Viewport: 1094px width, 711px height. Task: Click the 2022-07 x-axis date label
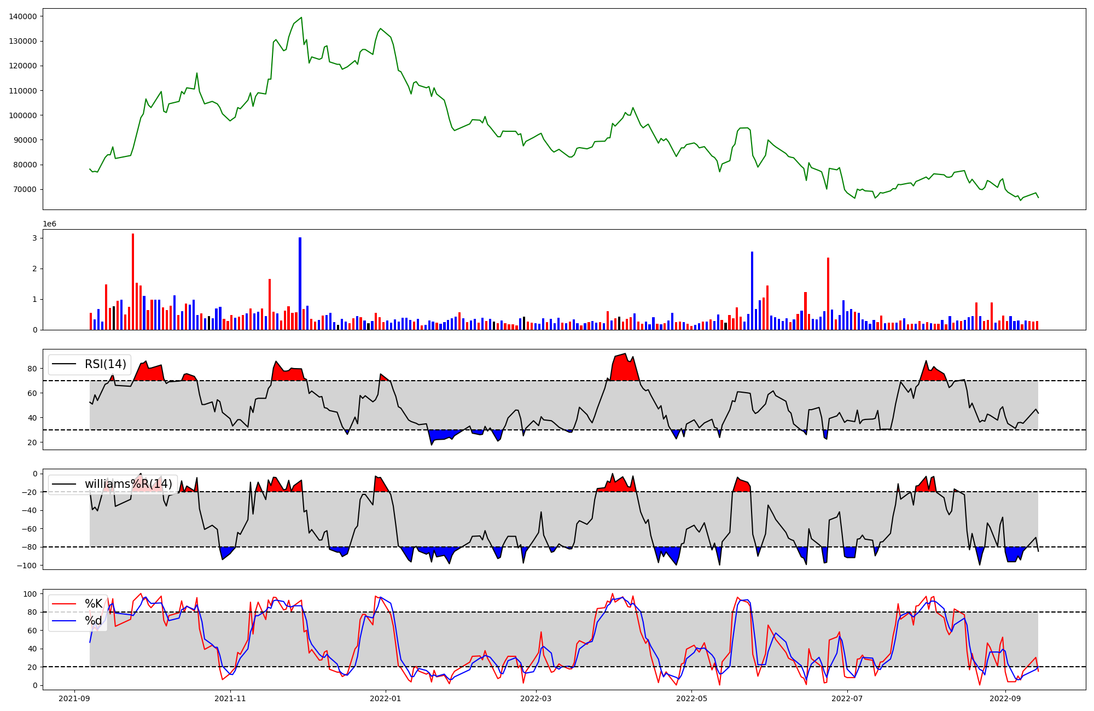[x=847, y=698]
